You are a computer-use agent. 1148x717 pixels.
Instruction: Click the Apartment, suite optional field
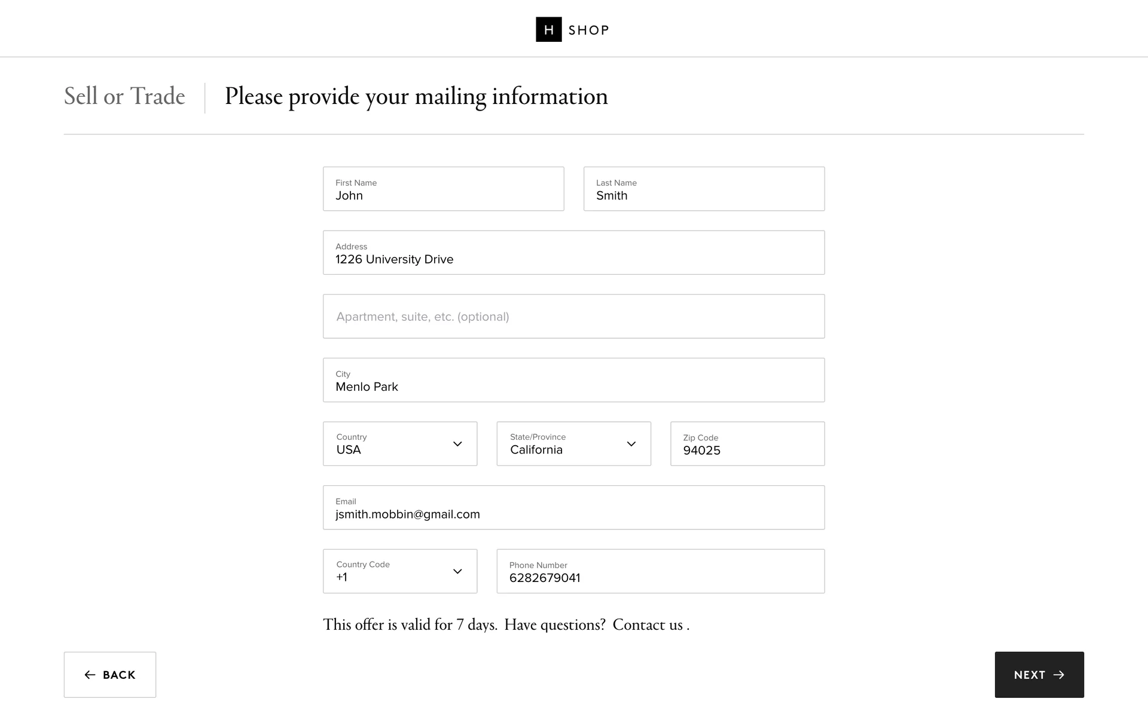573,316
